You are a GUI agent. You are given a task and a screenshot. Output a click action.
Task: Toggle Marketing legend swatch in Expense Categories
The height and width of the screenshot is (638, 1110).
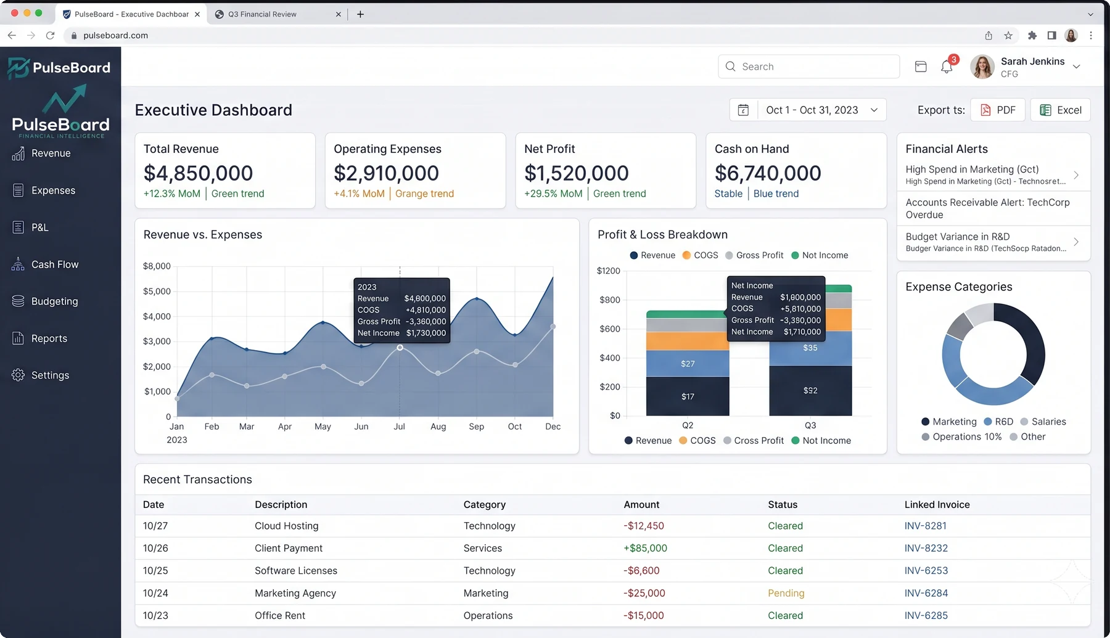click(x=925, y=422)
